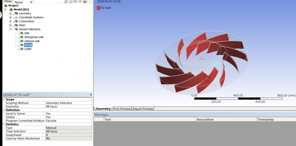Screen dimensions: 296x146
Task: Click the Program Controlled Inflation label
Action: click(x=25, y=121)
